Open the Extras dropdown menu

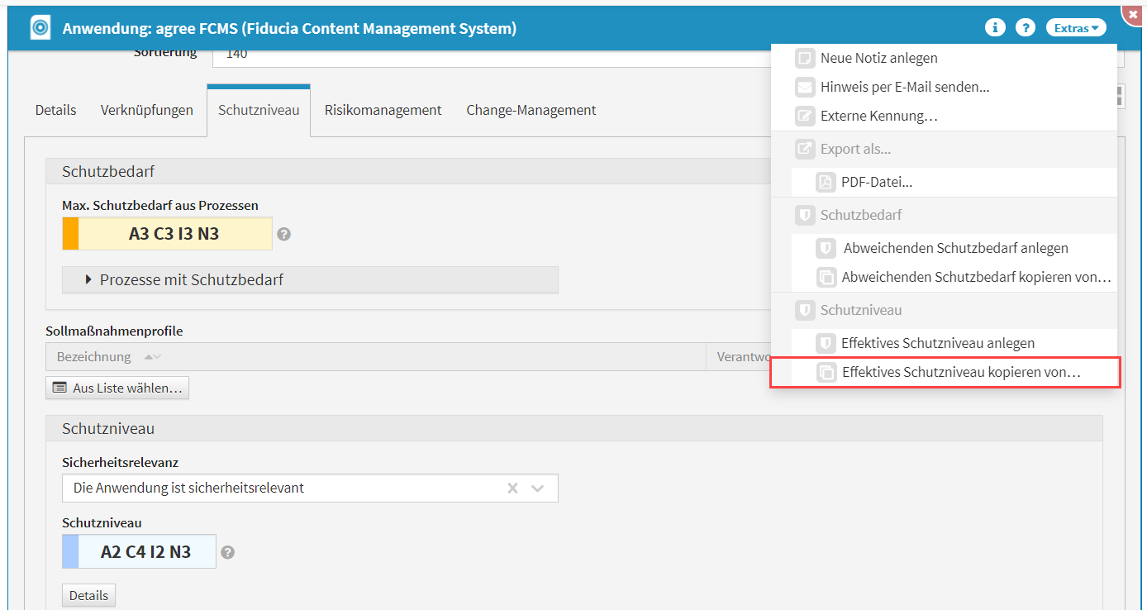point(1075,28)
